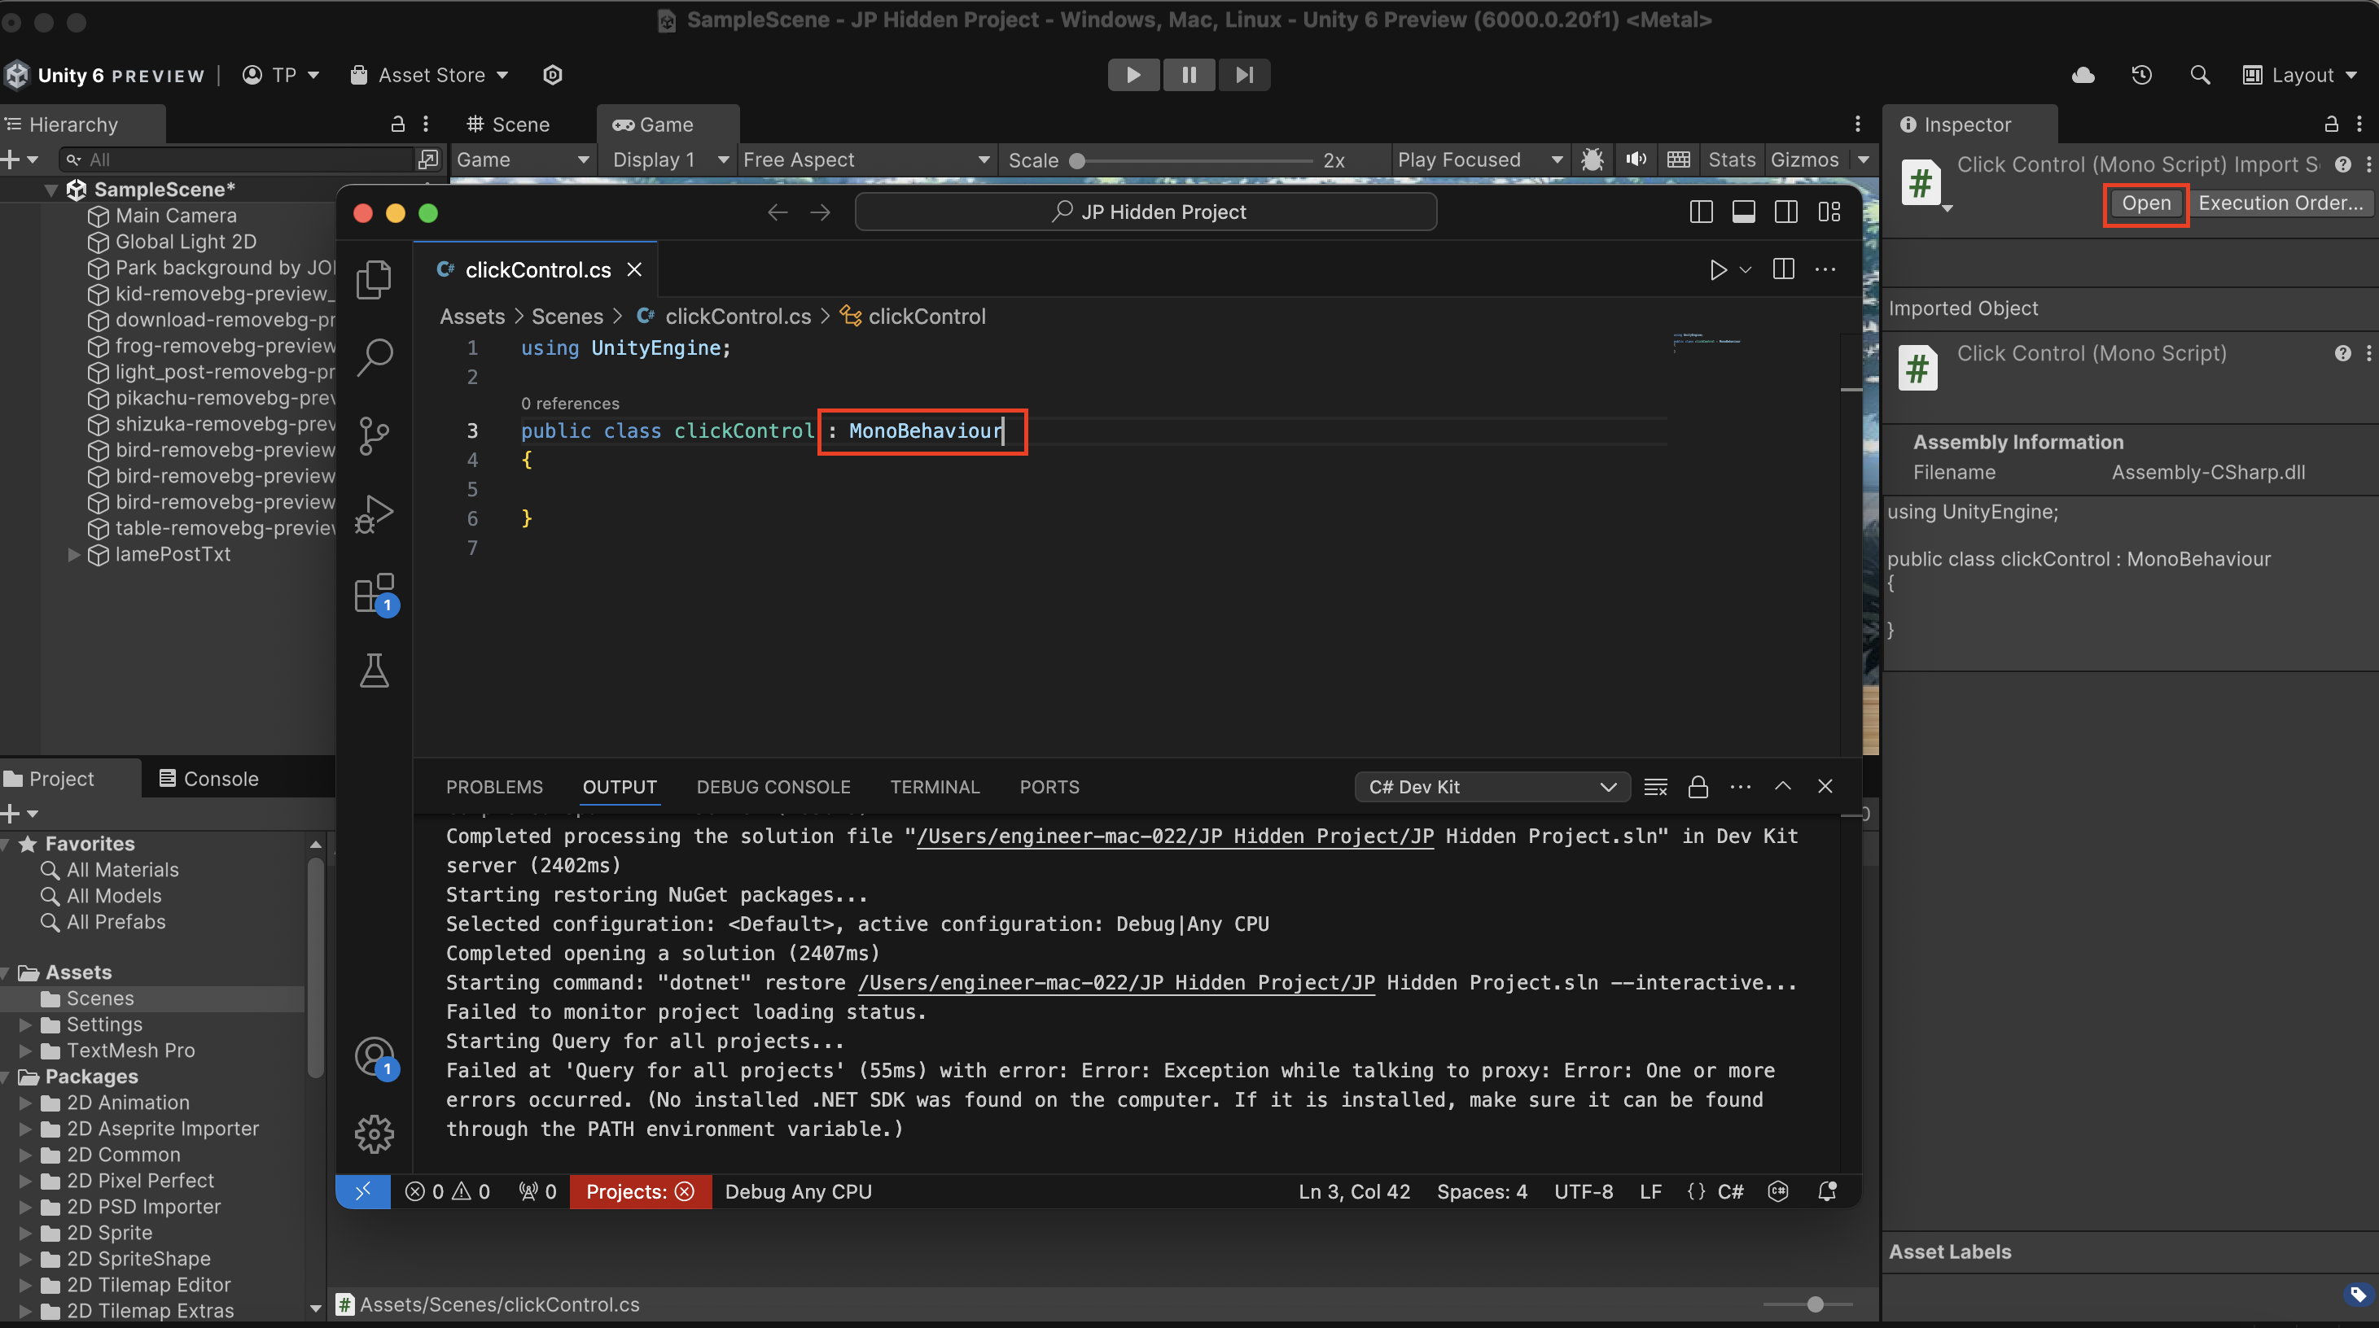This screenshot has width=2379, height=1328.
Task: Open VS Code Source Control view
Action: tap(374, 435)
